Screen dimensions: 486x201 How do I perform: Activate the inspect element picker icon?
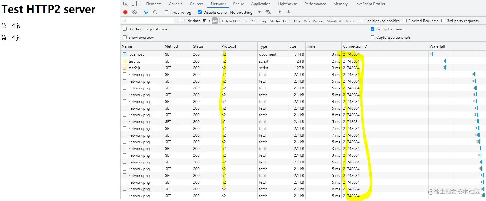[126, 4]
